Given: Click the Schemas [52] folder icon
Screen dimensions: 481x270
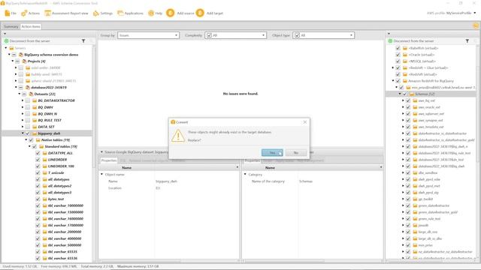Looking at the screenshot, I should [412, 94].
